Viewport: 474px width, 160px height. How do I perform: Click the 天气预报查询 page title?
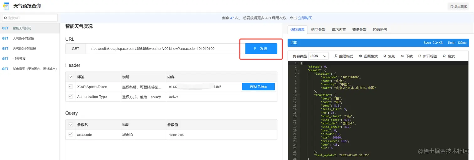coord(27,6)
